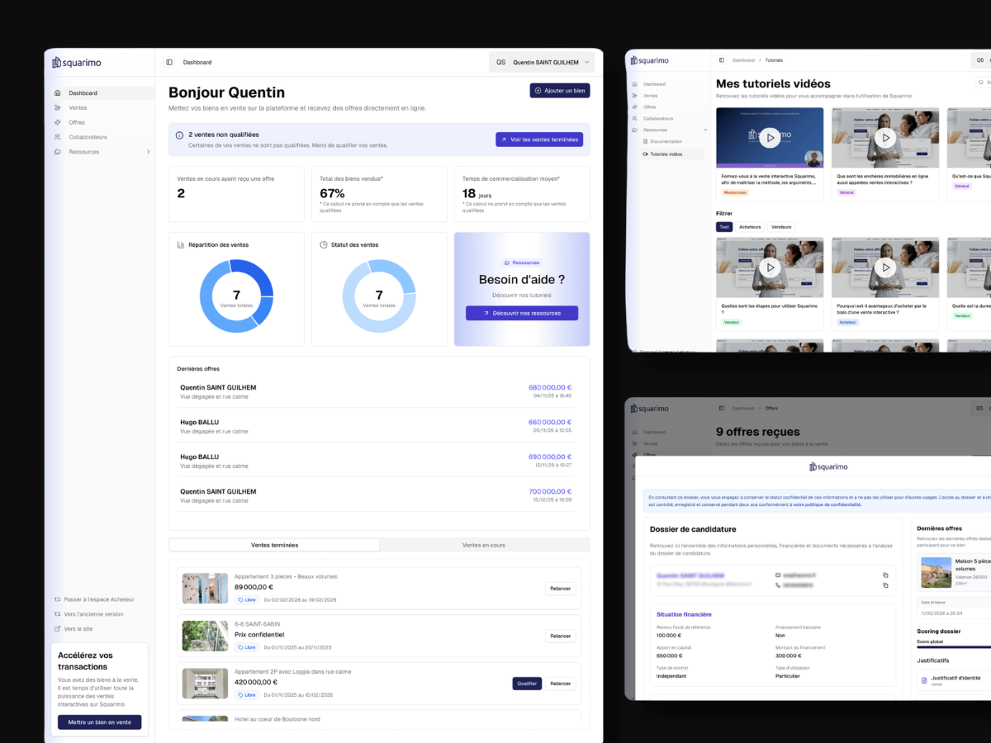This screenshot has width=991, height=743.
Task: Click the external link icon beside Vers le site
Action: 57,629
